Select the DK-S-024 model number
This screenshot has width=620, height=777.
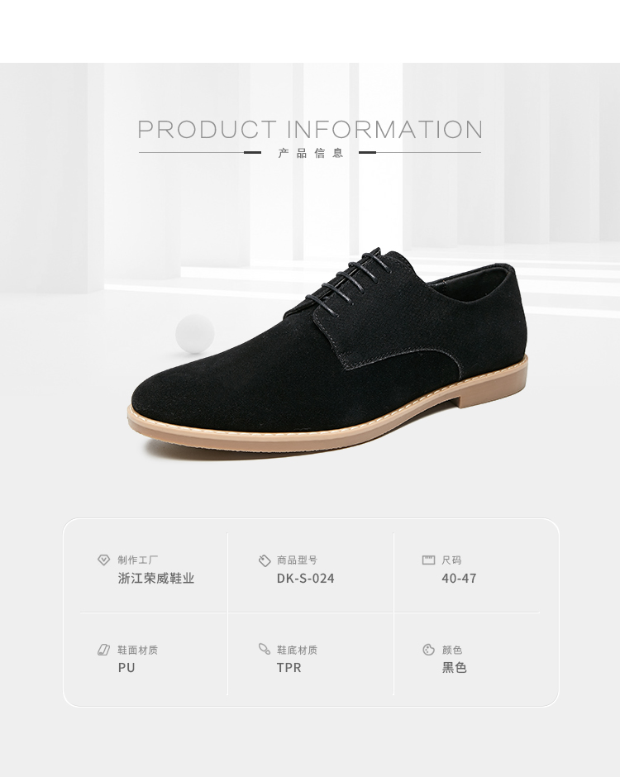tap(305, 579)
